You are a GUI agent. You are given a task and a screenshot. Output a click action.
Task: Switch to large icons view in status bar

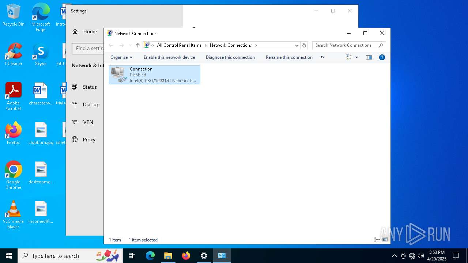(x=385, y=240)
